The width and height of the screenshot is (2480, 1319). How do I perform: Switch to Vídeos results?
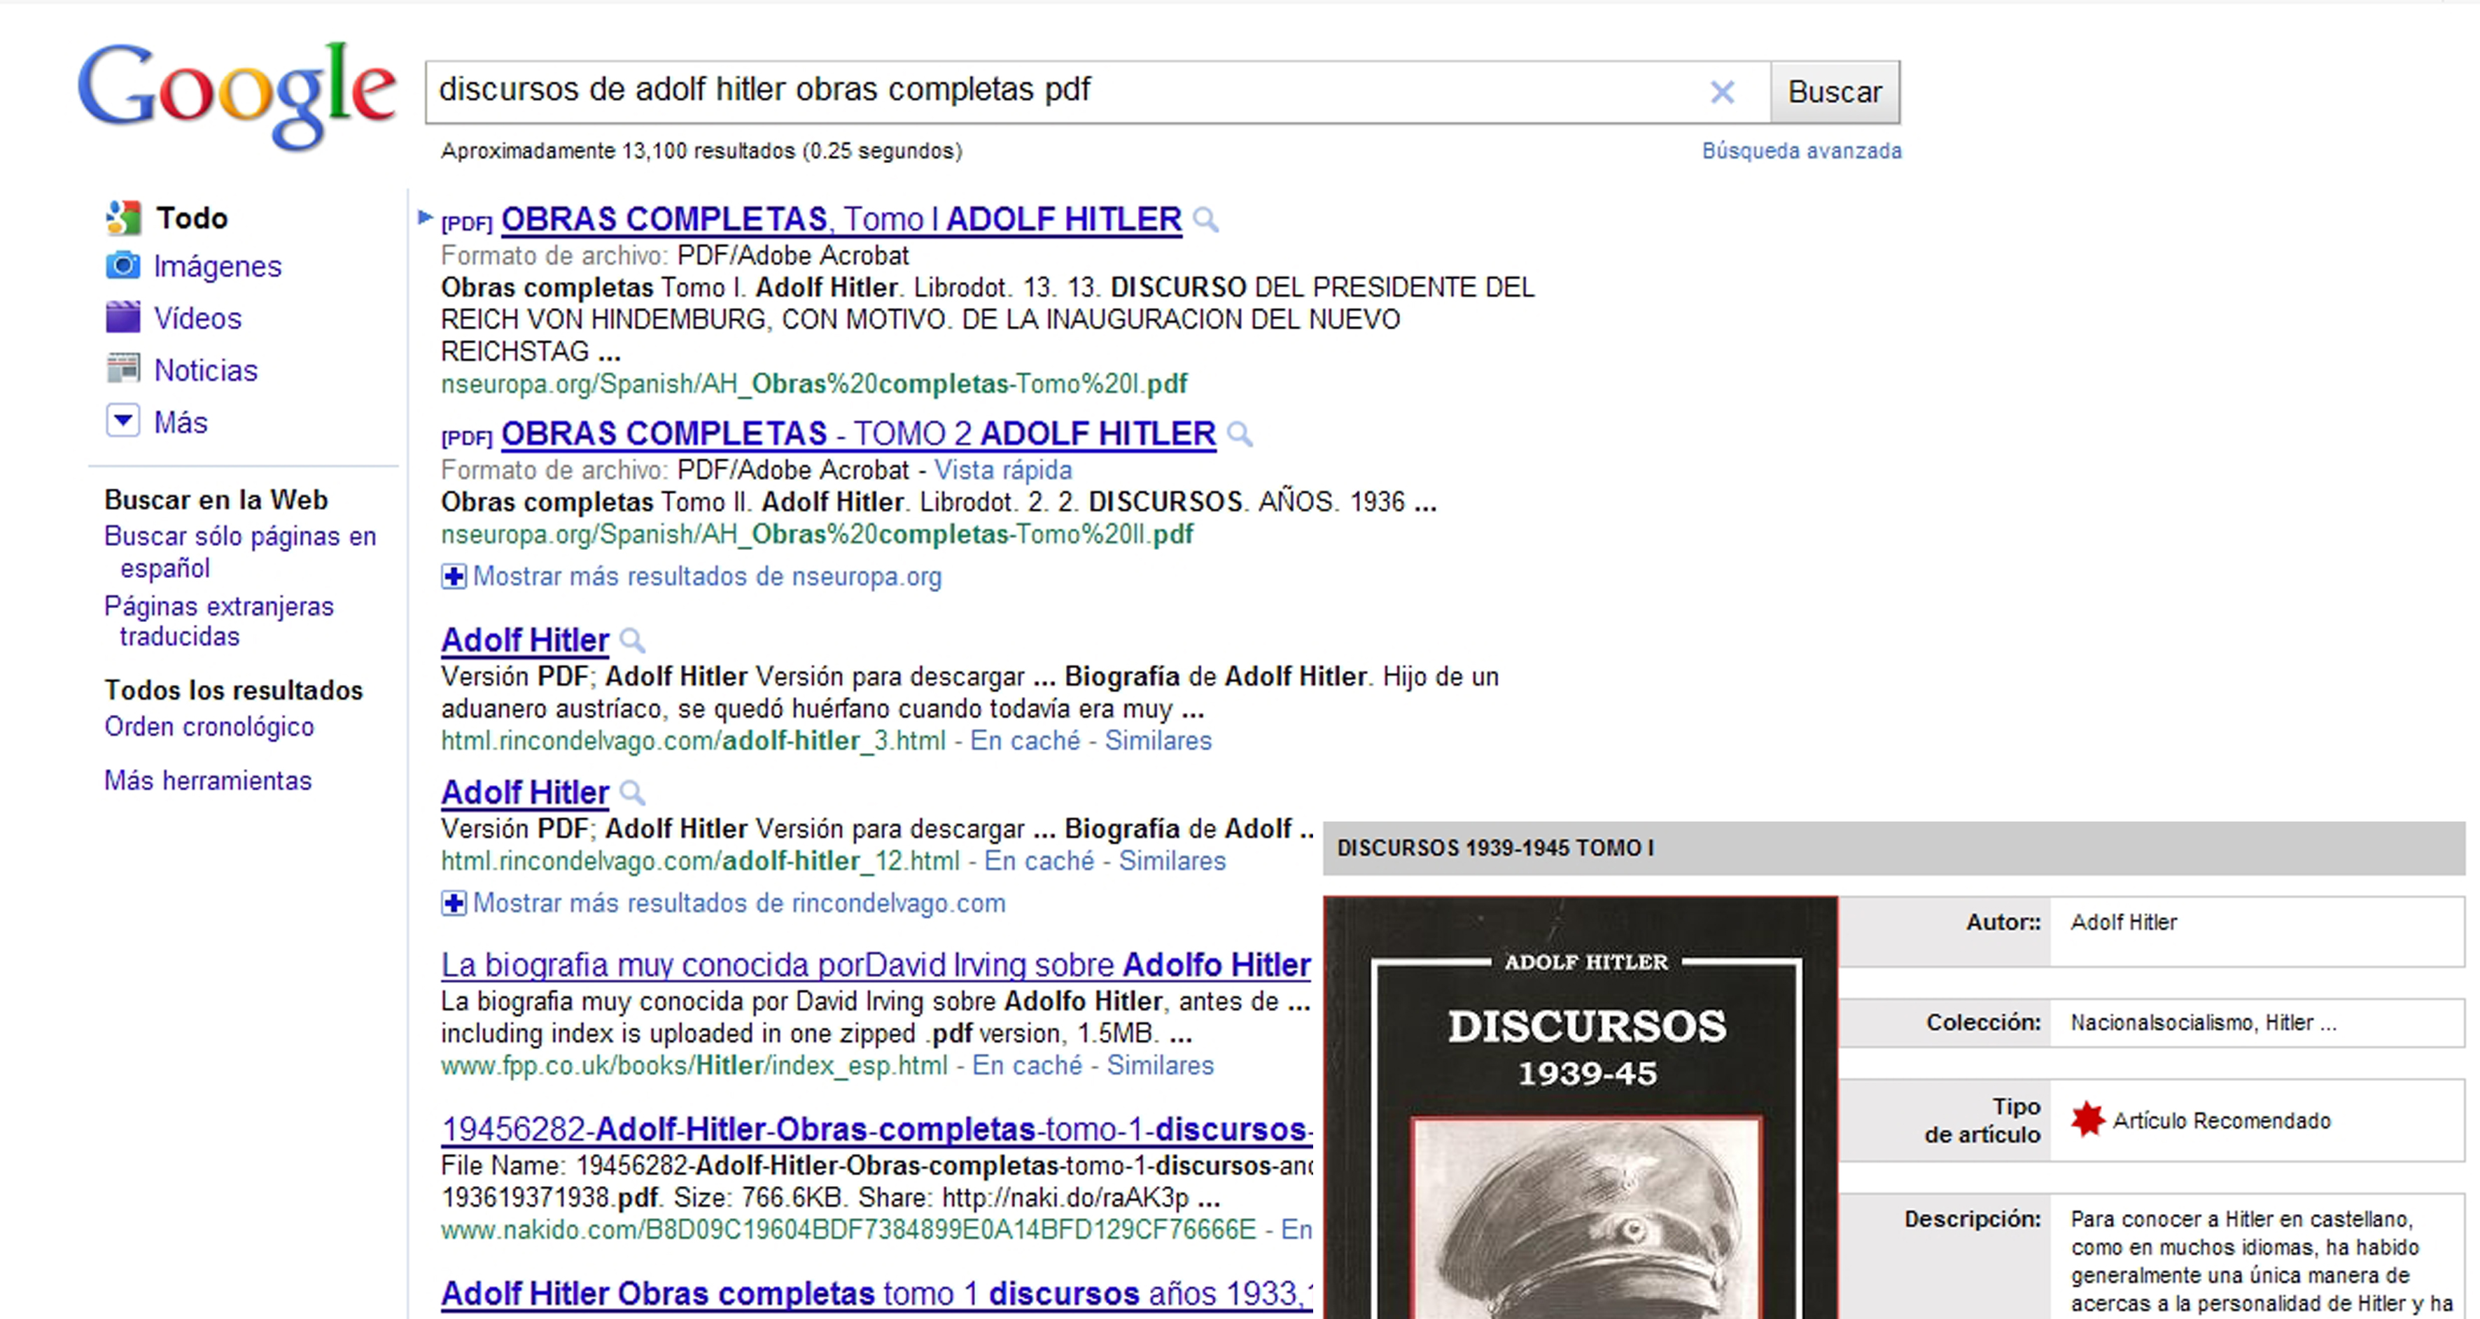click(x=197, y=318)
